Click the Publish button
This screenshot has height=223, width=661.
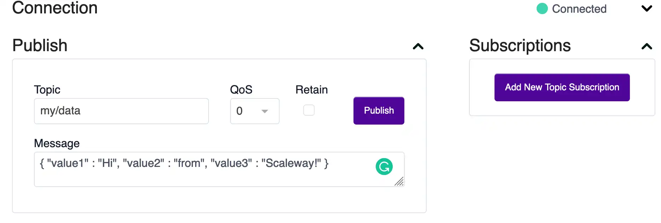[x=379, y=110]
